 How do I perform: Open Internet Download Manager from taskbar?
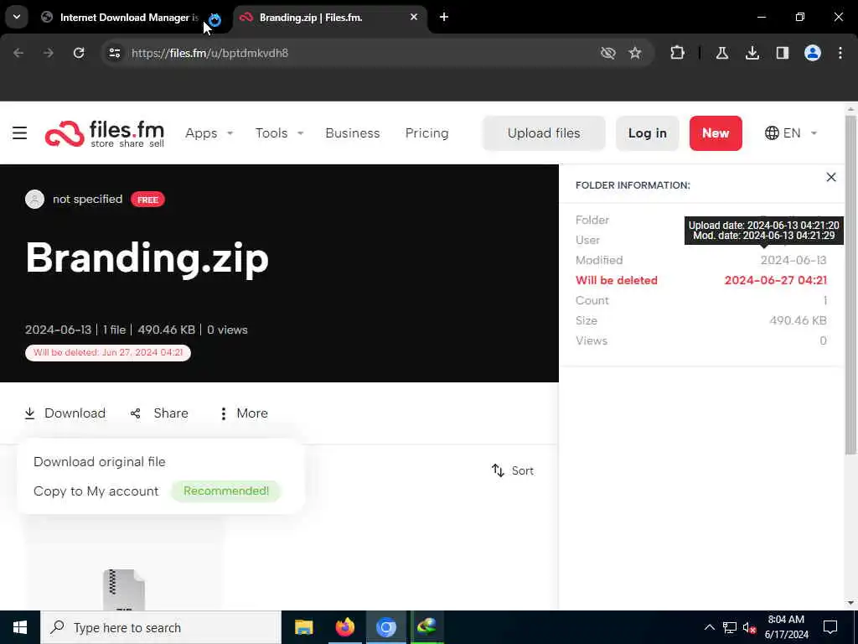[x=426, y=627]
